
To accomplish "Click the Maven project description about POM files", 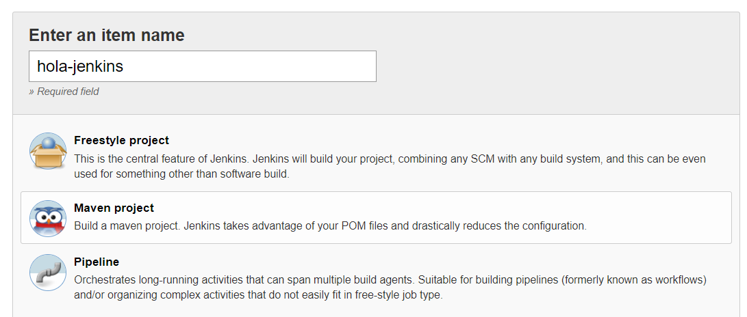I will point(330,225).
